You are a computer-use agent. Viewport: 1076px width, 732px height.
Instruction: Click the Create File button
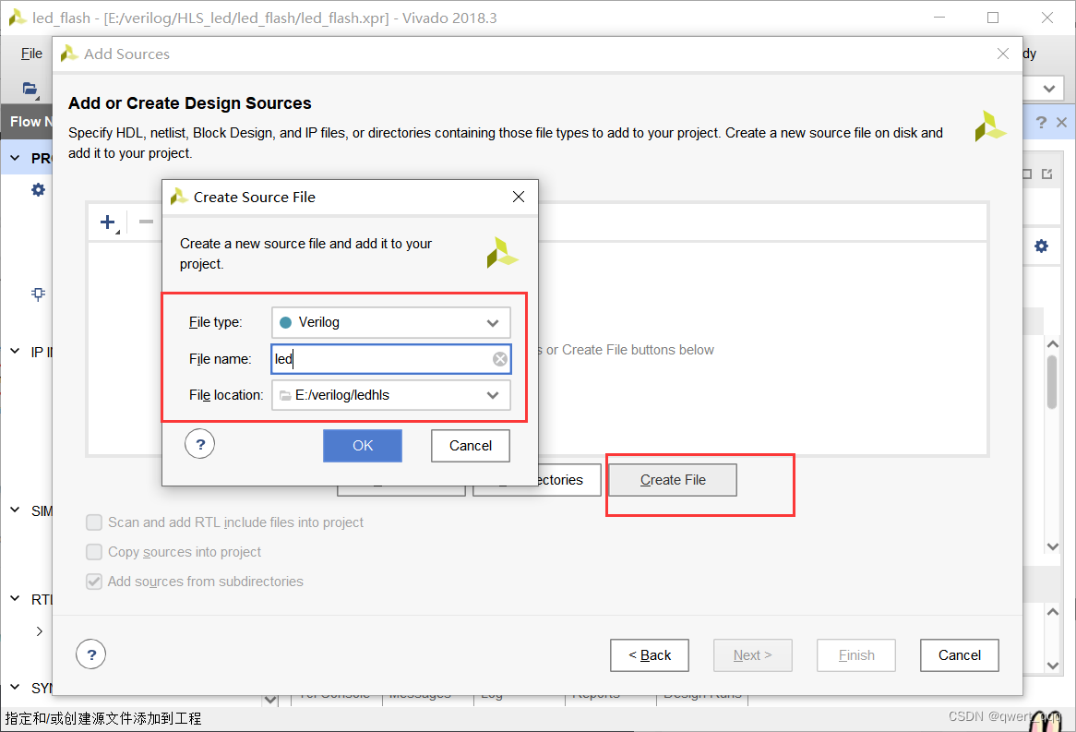point(673,480)
